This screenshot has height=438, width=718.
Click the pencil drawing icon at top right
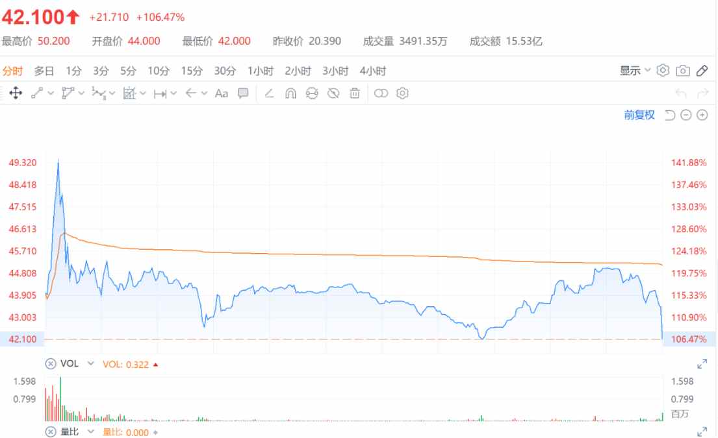point(702,71)
